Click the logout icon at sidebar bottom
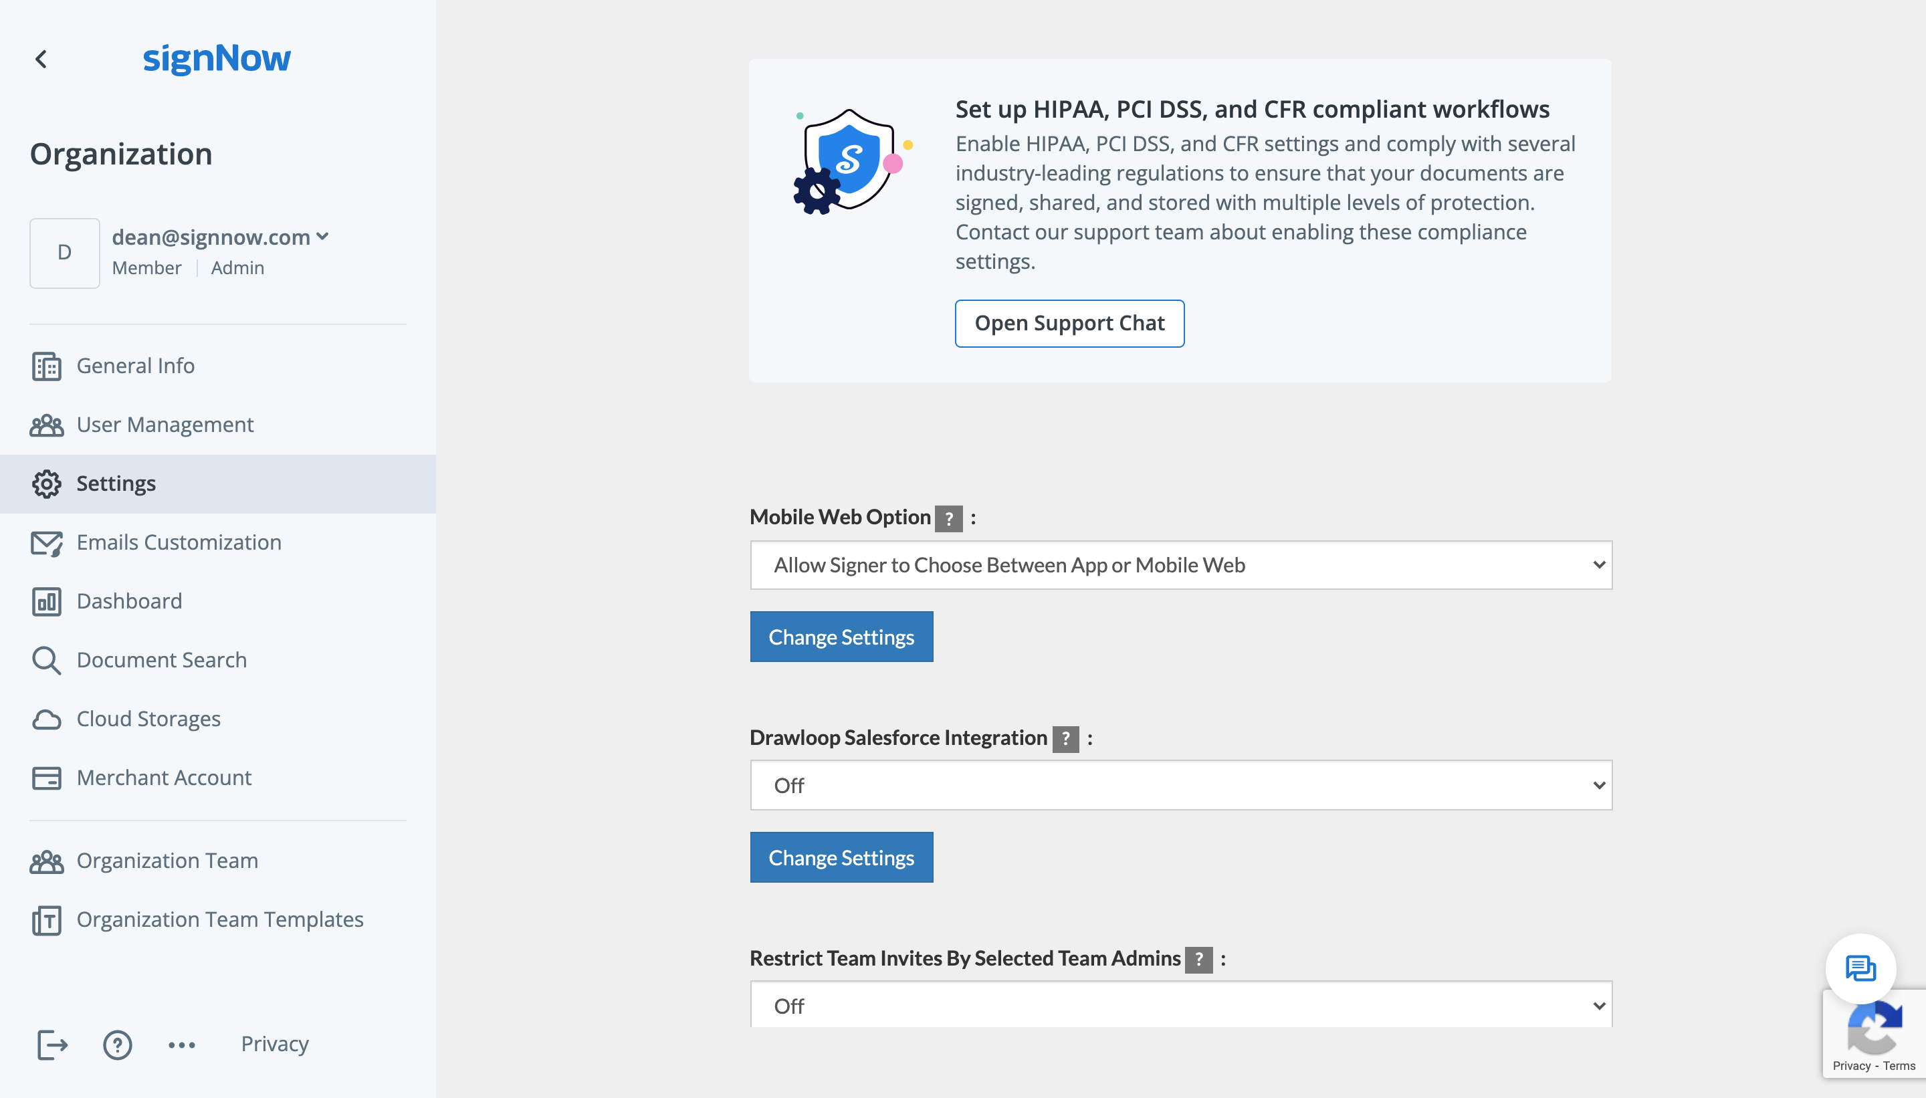Viewport: 1926px width, 1098px height. (x=52, y=1045)
